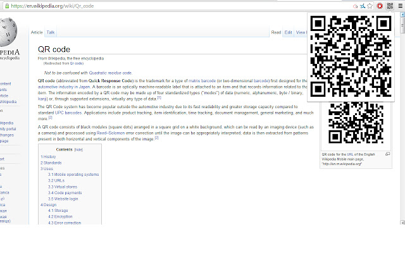Select the partially hidden View history tab
Image resolution: width=405 pixels, height=253 pixels.
click(301, 32)
